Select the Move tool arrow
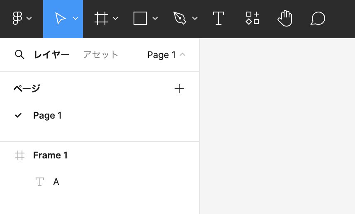 (61, 18)
